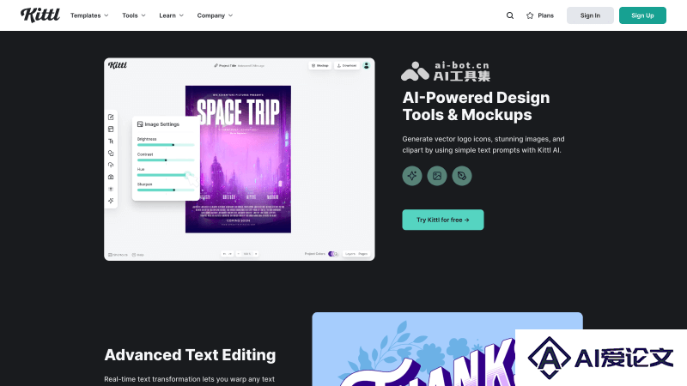Click Shortcuts at the editor bottom left

pos(118,255)
